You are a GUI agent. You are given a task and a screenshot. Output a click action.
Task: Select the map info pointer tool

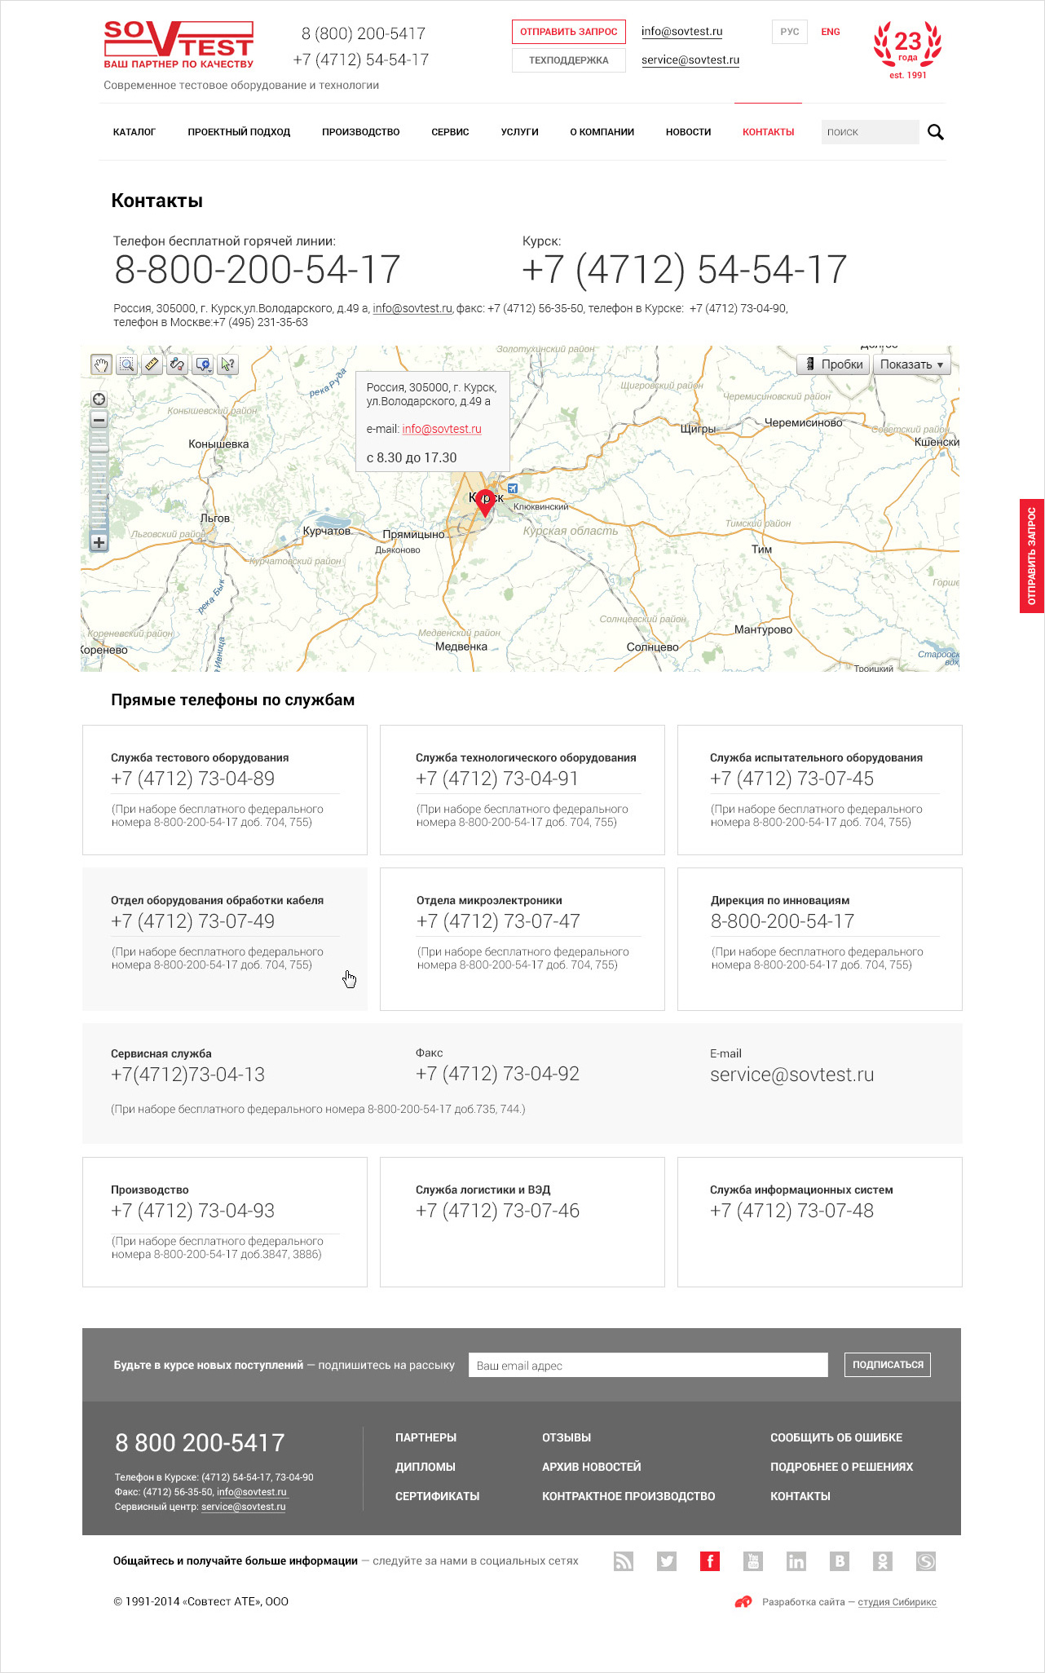click(x=228, y=364)
